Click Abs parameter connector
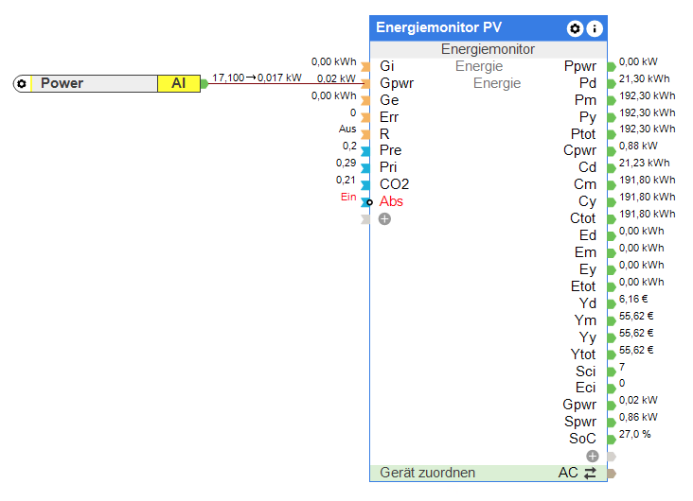The image size is (693, 501). [x=366, y=202]
